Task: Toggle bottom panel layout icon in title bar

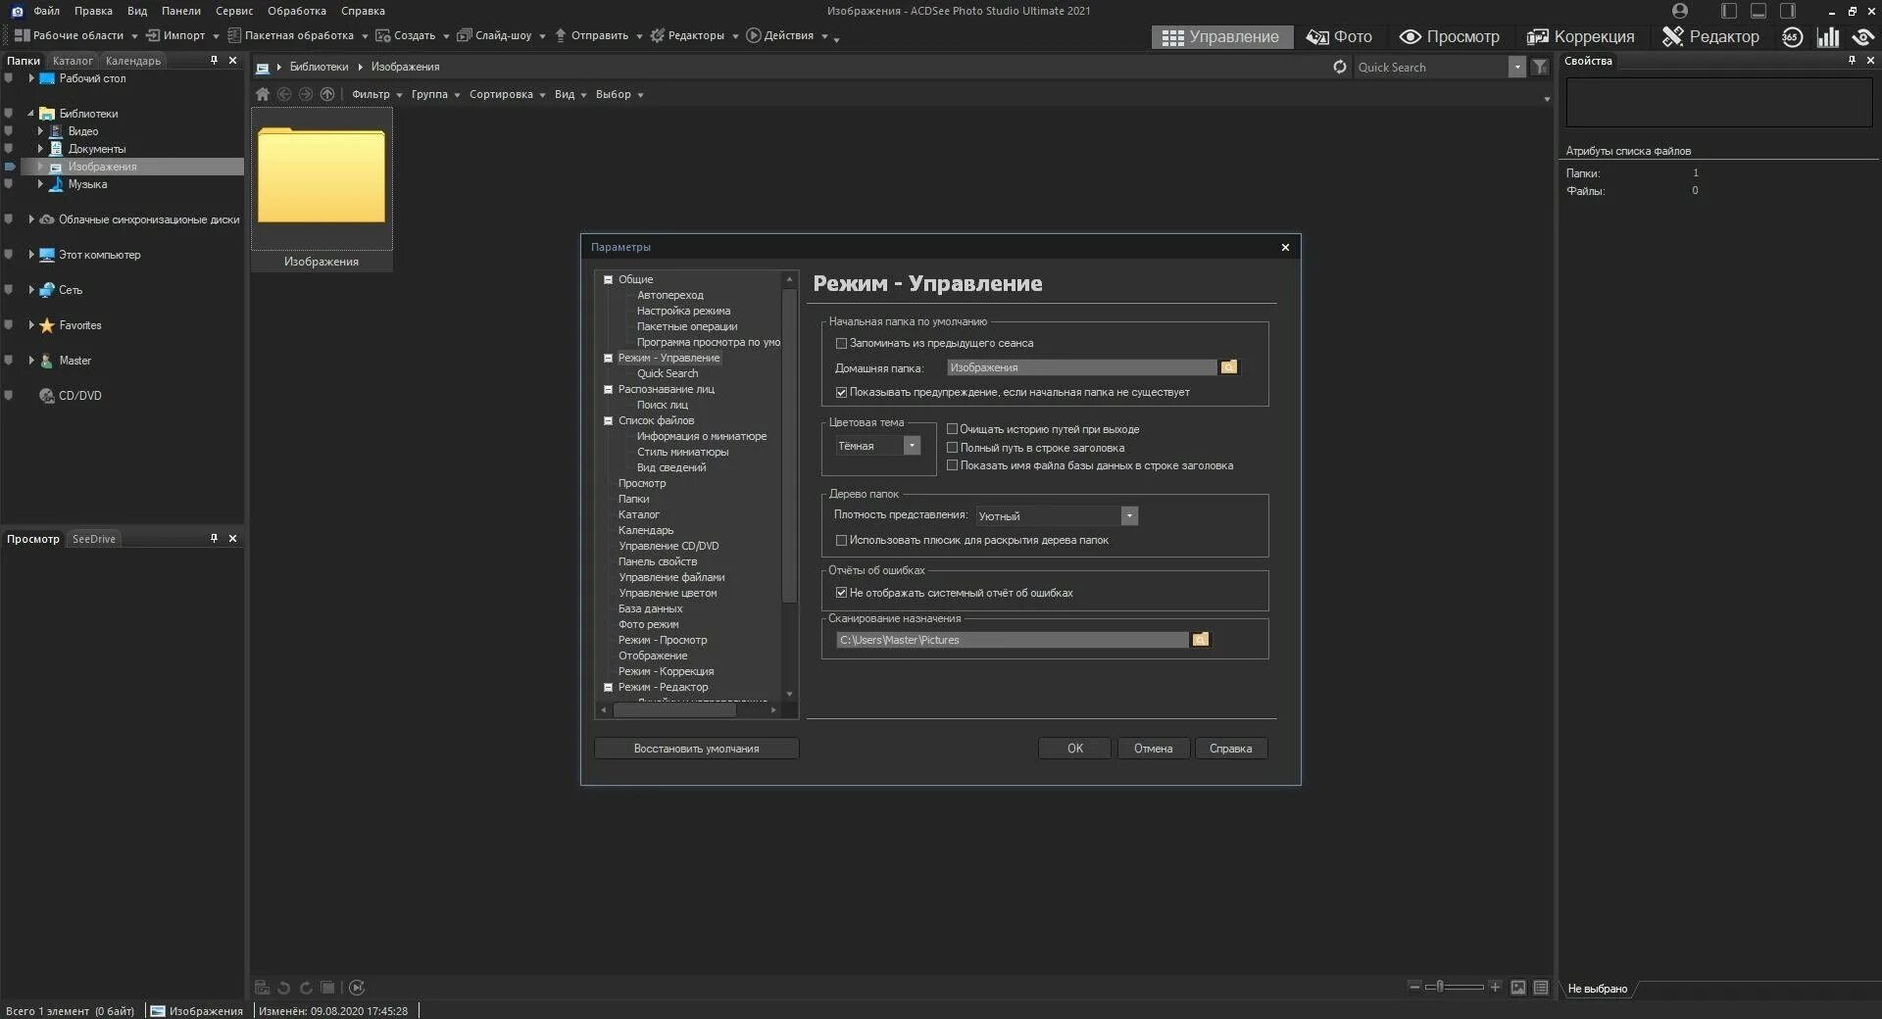Action: [x=1758, y=11]
